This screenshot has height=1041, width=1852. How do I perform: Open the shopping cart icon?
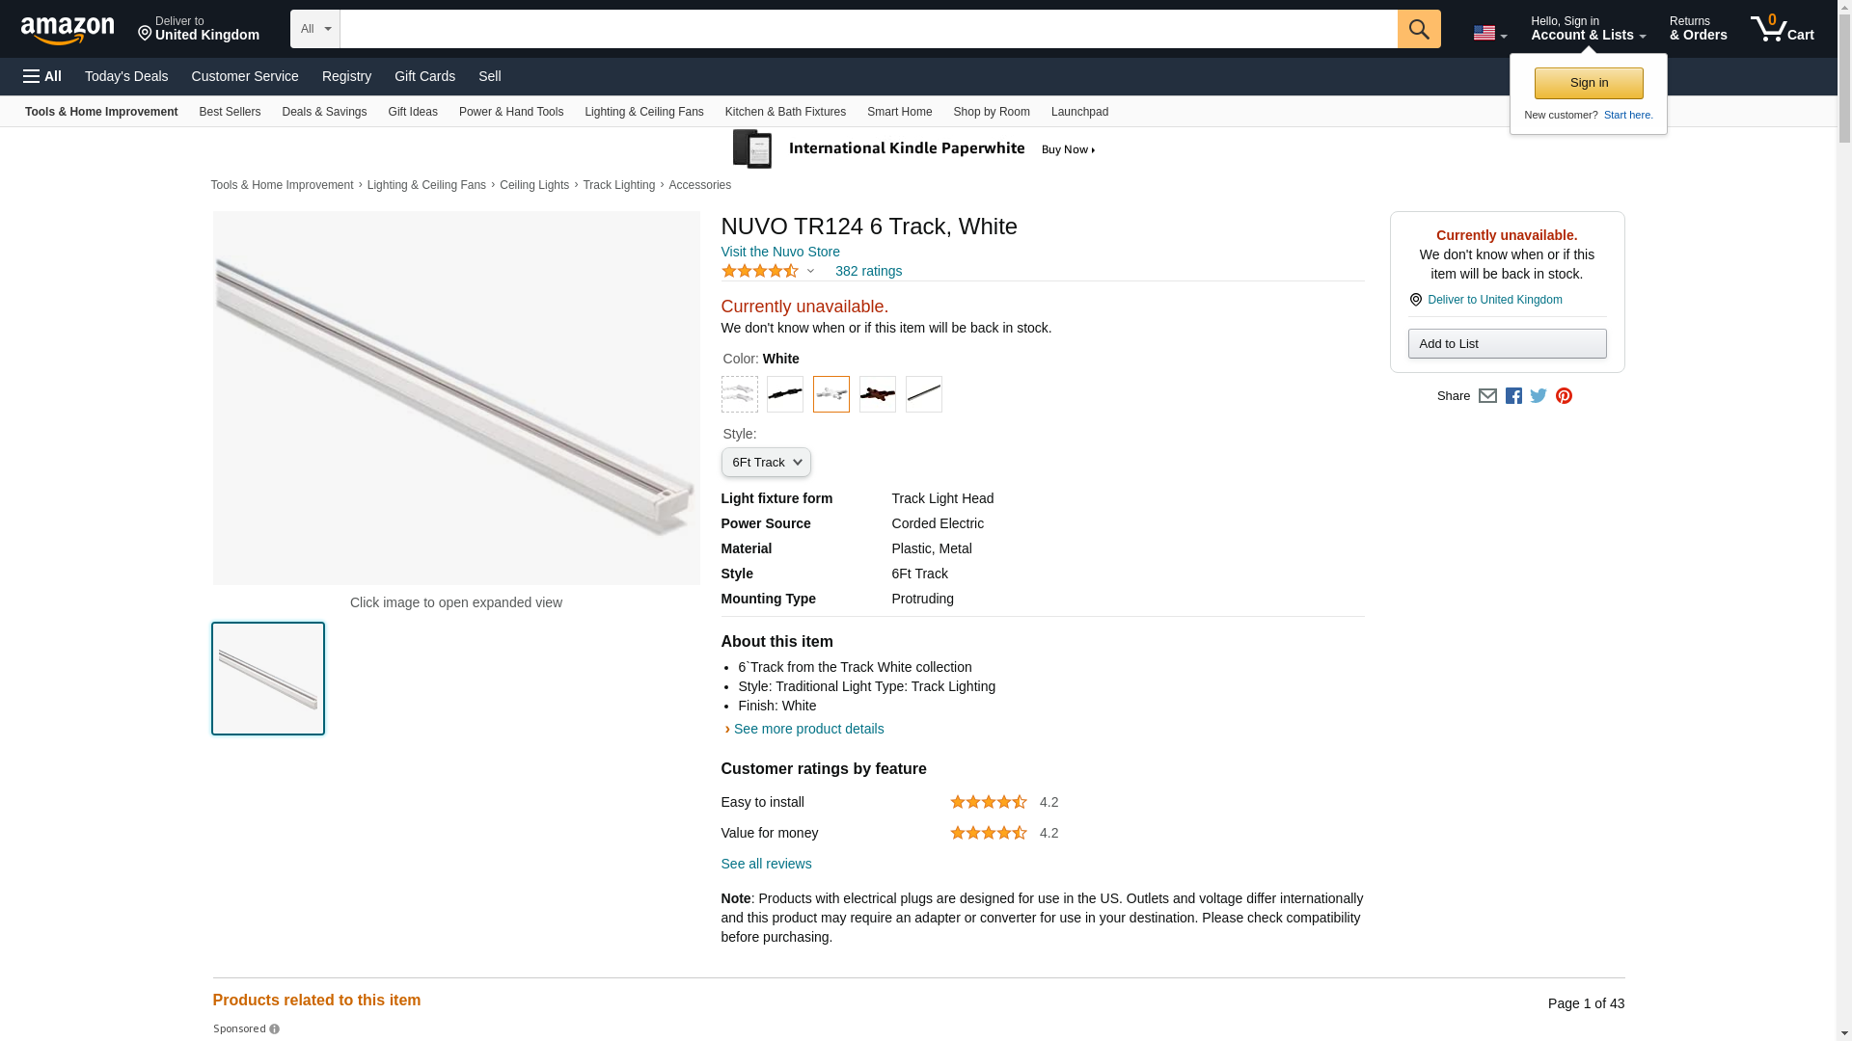[x=1782, y=29]
